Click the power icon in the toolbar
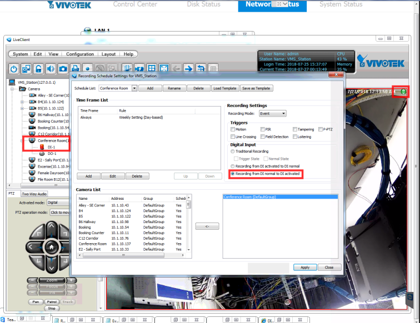The width and height of the screenshot is (420, 323). (14, 68)
